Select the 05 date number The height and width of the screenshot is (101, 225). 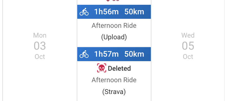188,46
